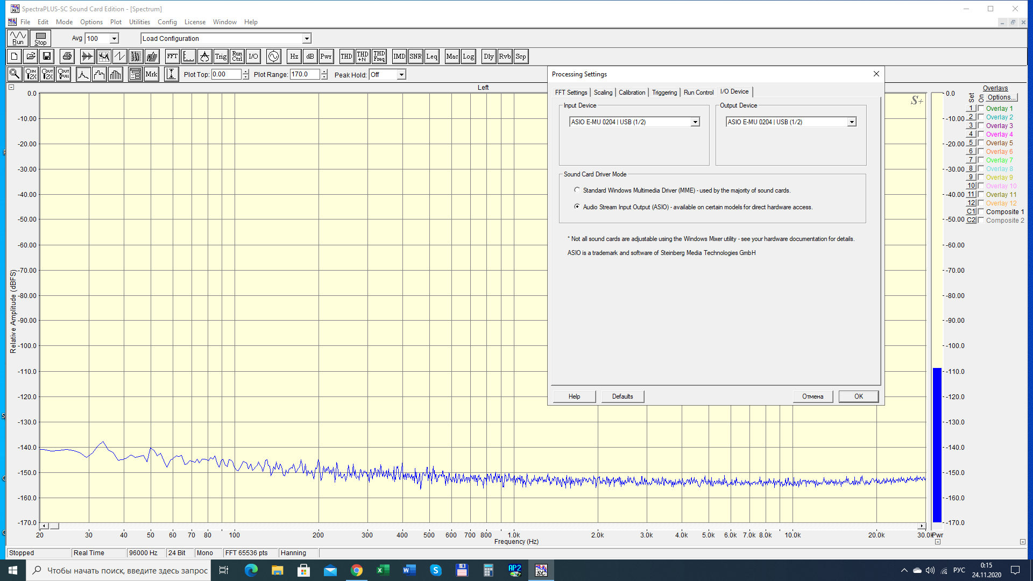
Task: Toggle the THD+N measurement icon
Action: [x=363, y=56]
